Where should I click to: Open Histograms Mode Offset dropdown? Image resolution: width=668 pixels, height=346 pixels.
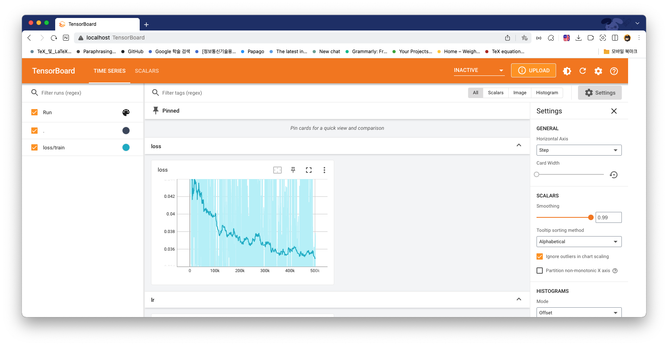(x=579, y=313)
